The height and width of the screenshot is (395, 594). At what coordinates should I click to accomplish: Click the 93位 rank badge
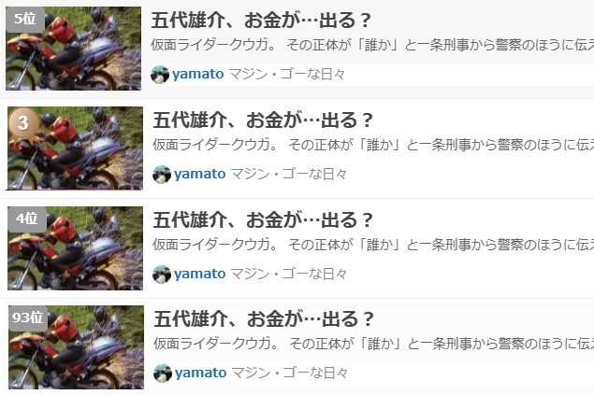[28, 317]
